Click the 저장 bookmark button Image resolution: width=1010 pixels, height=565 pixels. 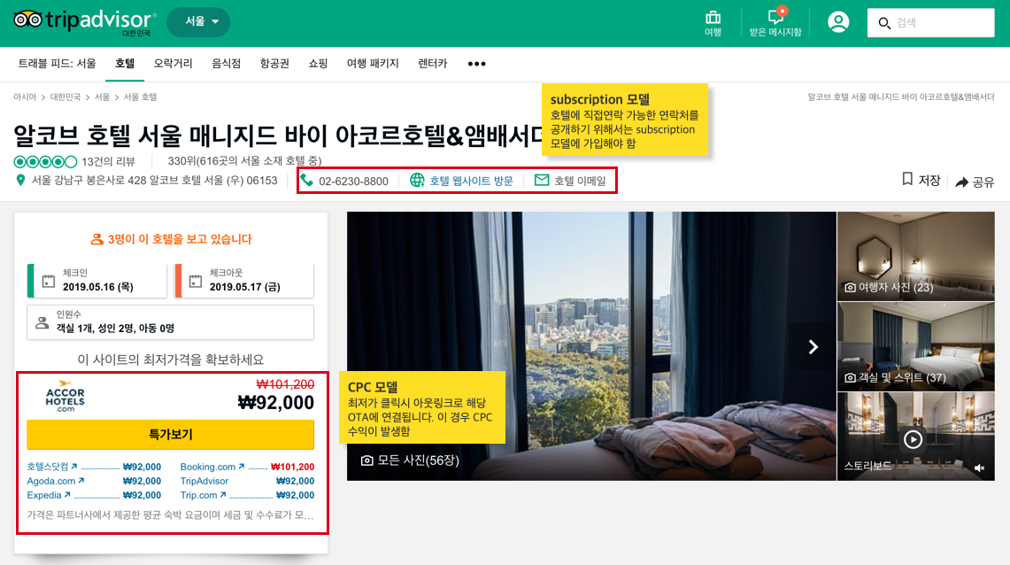[x=921, y=181]
